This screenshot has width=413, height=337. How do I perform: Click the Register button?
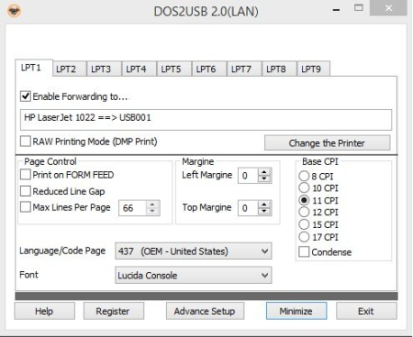[x=114, y=311]
